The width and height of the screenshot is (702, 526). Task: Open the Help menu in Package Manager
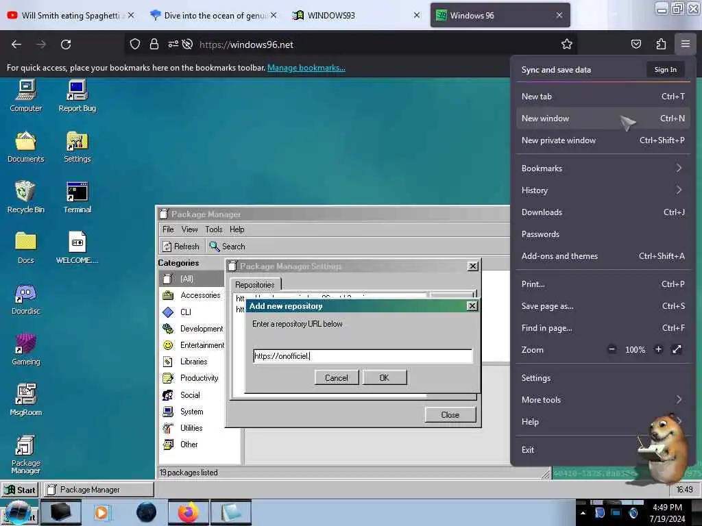(x=237, y=229)
